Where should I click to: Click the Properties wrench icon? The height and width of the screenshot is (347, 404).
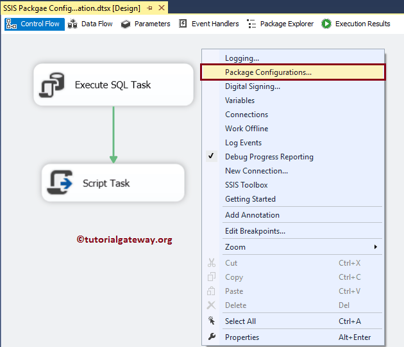pyautogui.click(x=212, y=337)
